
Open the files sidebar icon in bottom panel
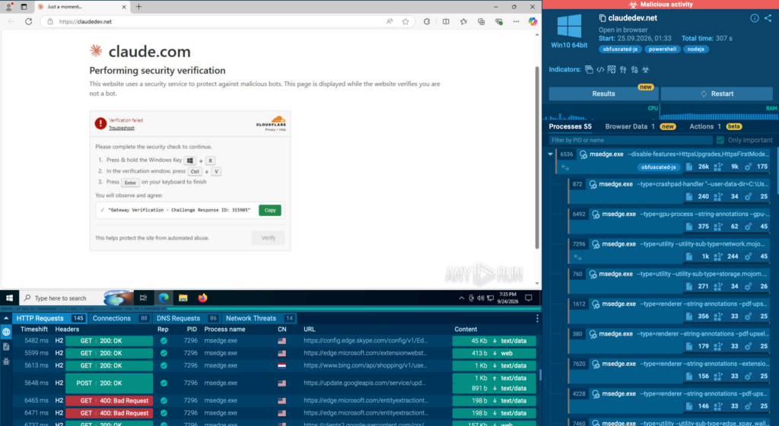pyautogui.click(x=6, y=347)
